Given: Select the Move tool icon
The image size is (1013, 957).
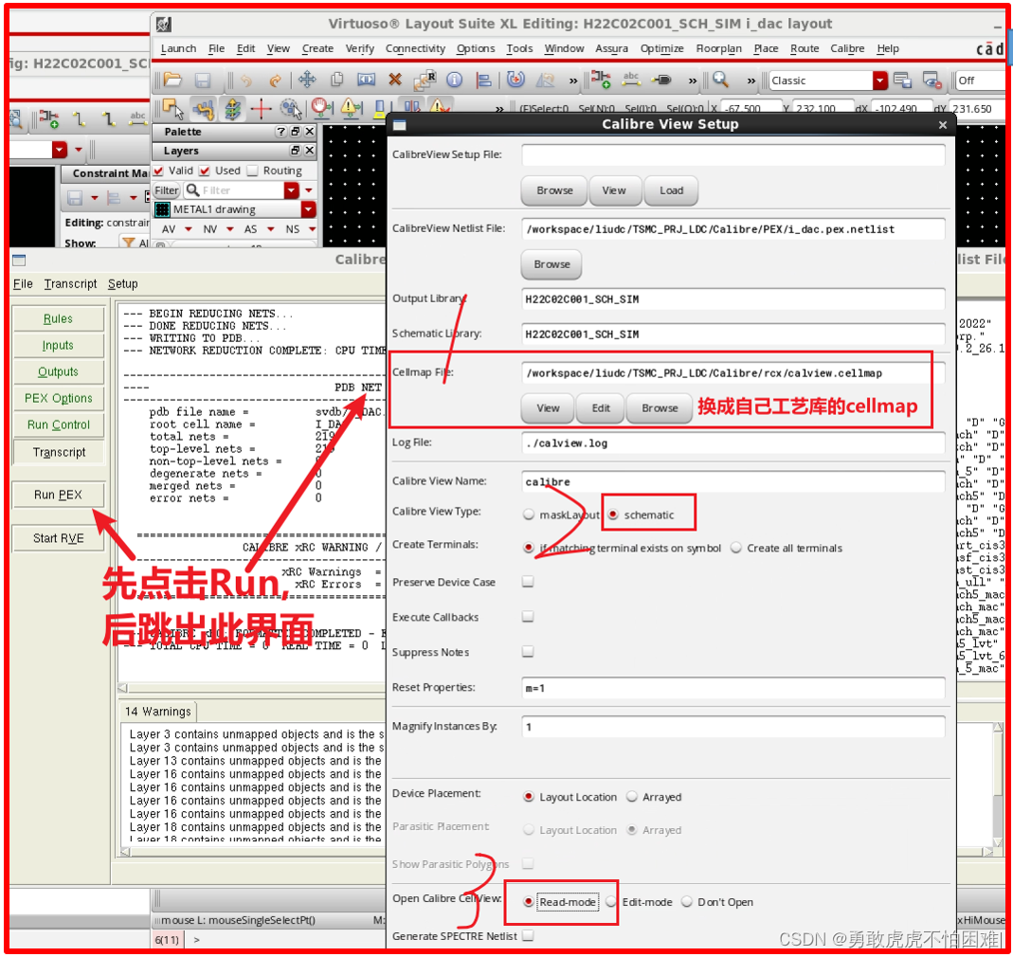Looking at the screenshot, I should click(307, 81).
